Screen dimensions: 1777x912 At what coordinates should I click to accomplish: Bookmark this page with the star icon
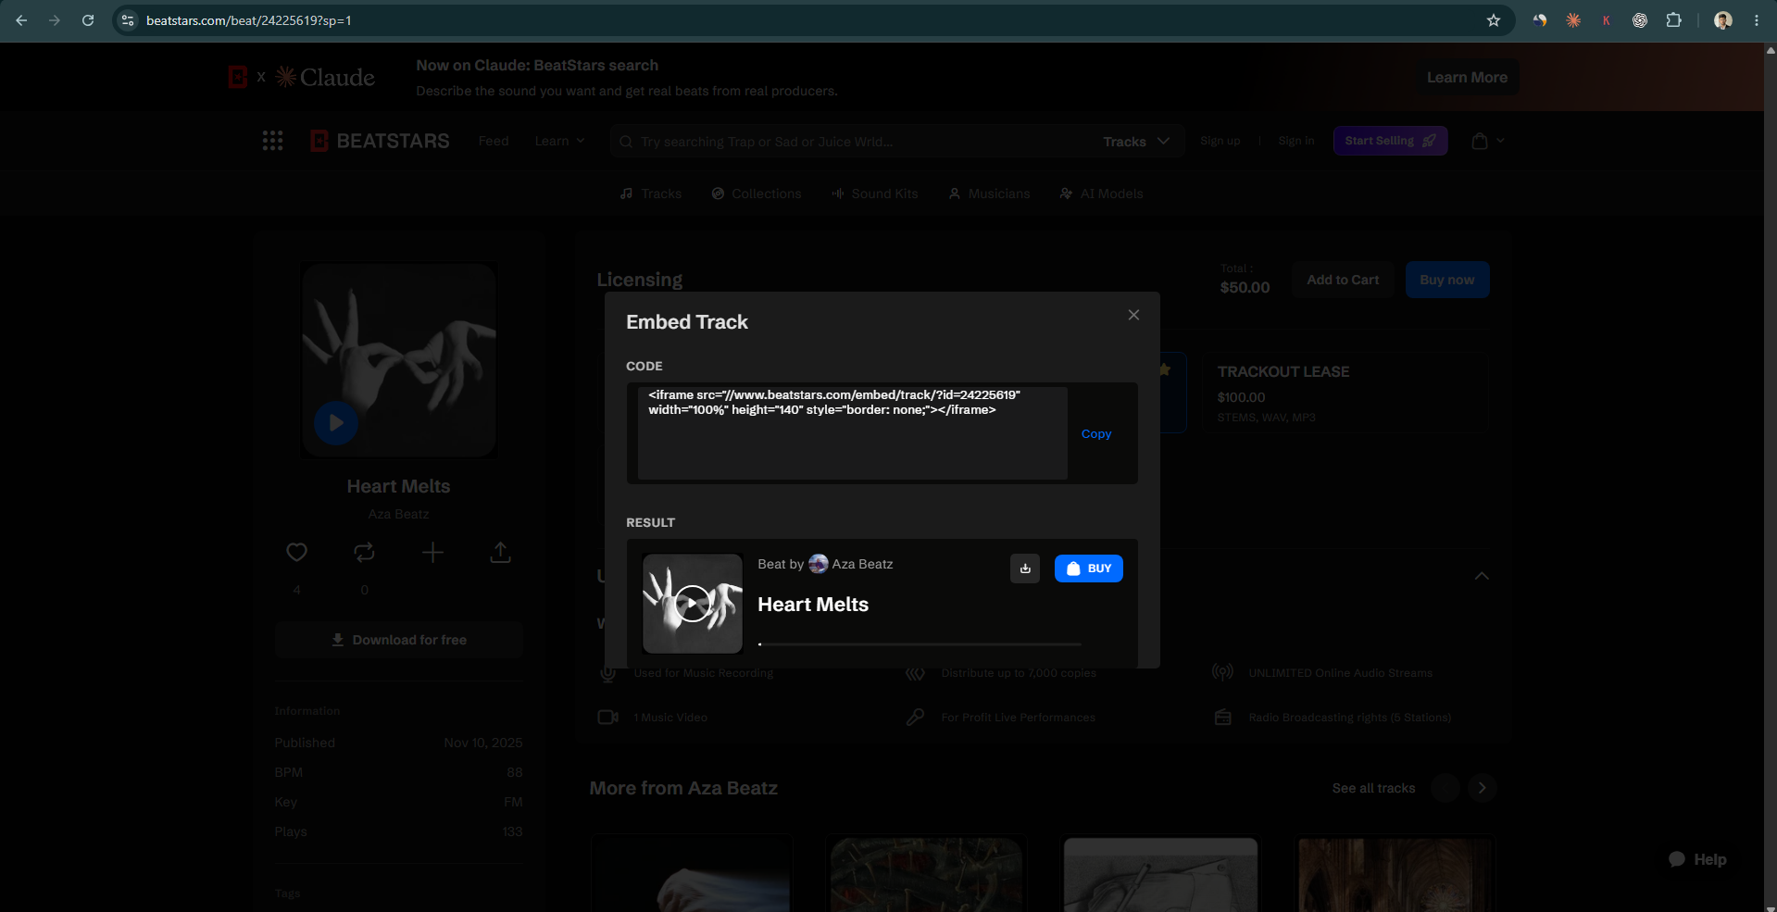pos(1494,20)
